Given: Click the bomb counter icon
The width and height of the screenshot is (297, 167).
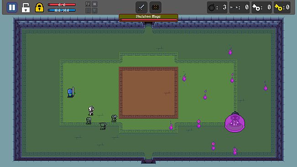Looking at the screenshot, I should [x=212, y=8].
